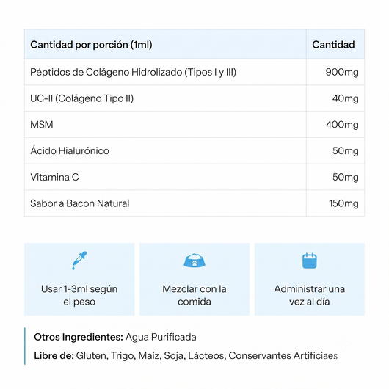Select the UC-II (Colágeno Tipo II) row

pyautogui.click(x=194, y=98)
